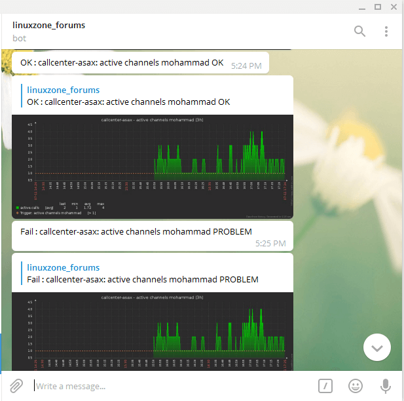Open the three-dot chat options menu
Screen dimensions: 404x401
coord(386,31)
